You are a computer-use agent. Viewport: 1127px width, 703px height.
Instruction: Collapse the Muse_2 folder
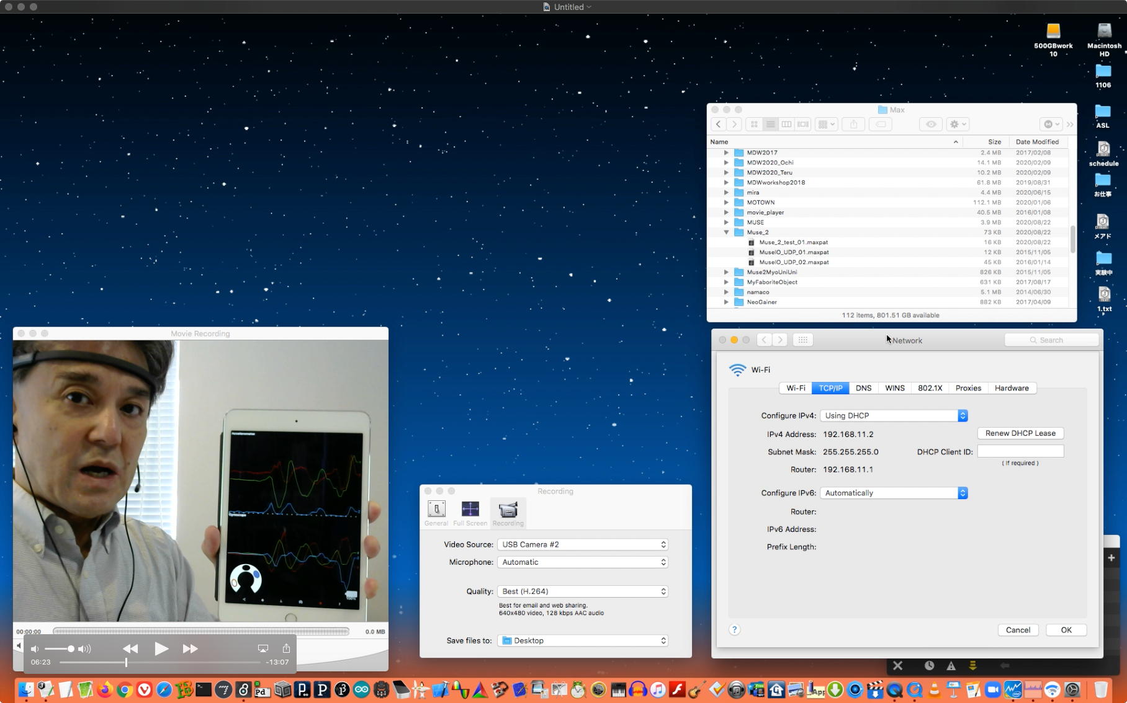(x=726, y=232)
